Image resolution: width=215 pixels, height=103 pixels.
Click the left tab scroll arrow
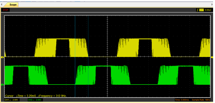point(2,5)
